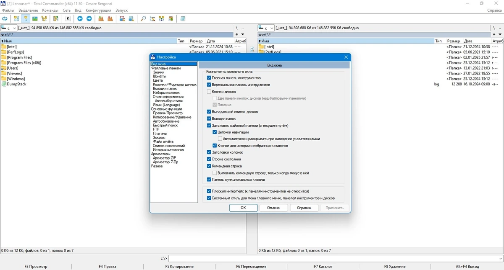Open the Команды menu

[50, 10]
